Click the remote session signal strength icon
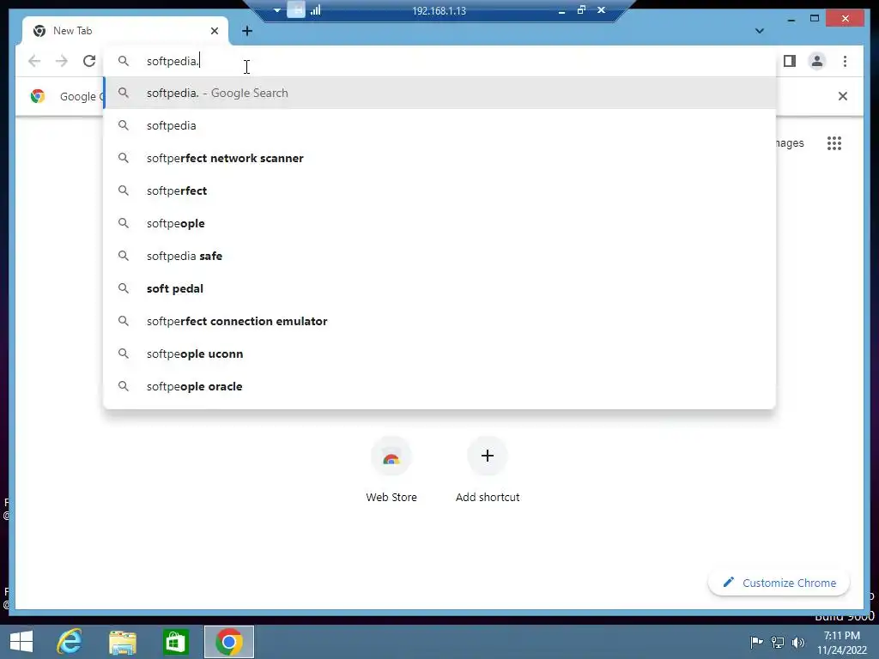 316,9
